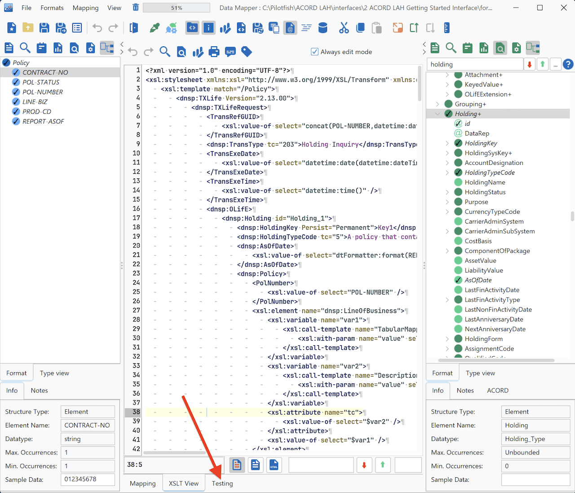The width and height of the screenshot is (575, 493).
Task: Expand the Grouping+ node
Action: point(438,104)
